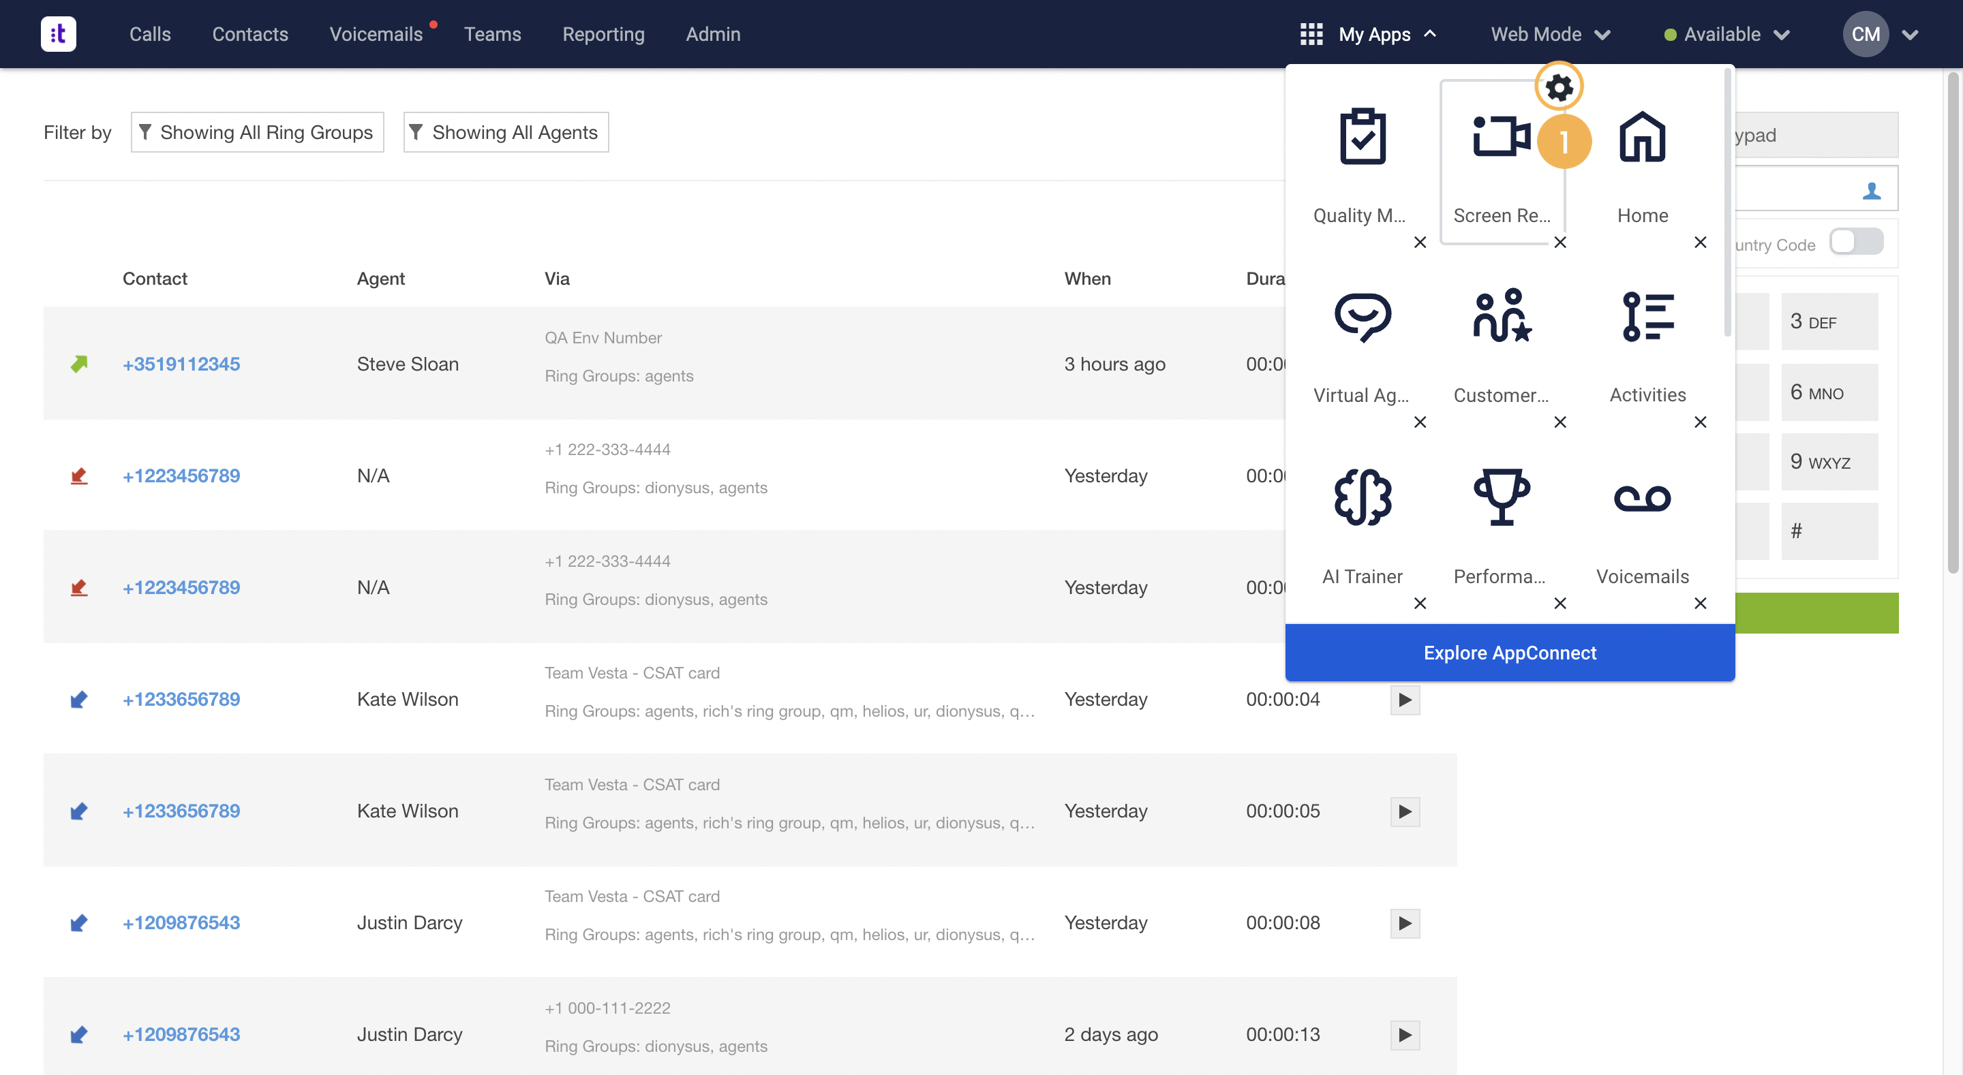1963x1075 pixels.
Task: Remove Activities app from My Apps
Action: coord(1700,422)
